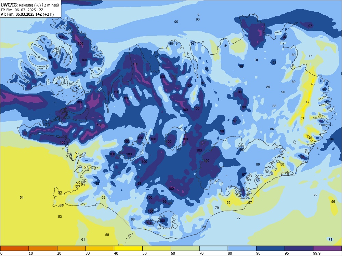Click the humidity value '59' on the map
This screenshot has width=342, height=256.
103,197
